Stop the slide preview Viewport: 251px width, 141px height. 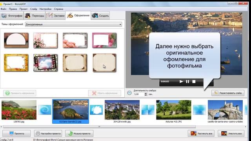pos(194,81)
